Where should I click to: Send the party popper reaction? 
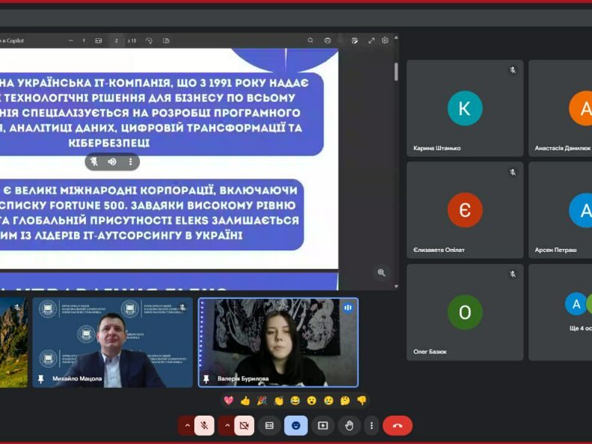click(262, 400)
